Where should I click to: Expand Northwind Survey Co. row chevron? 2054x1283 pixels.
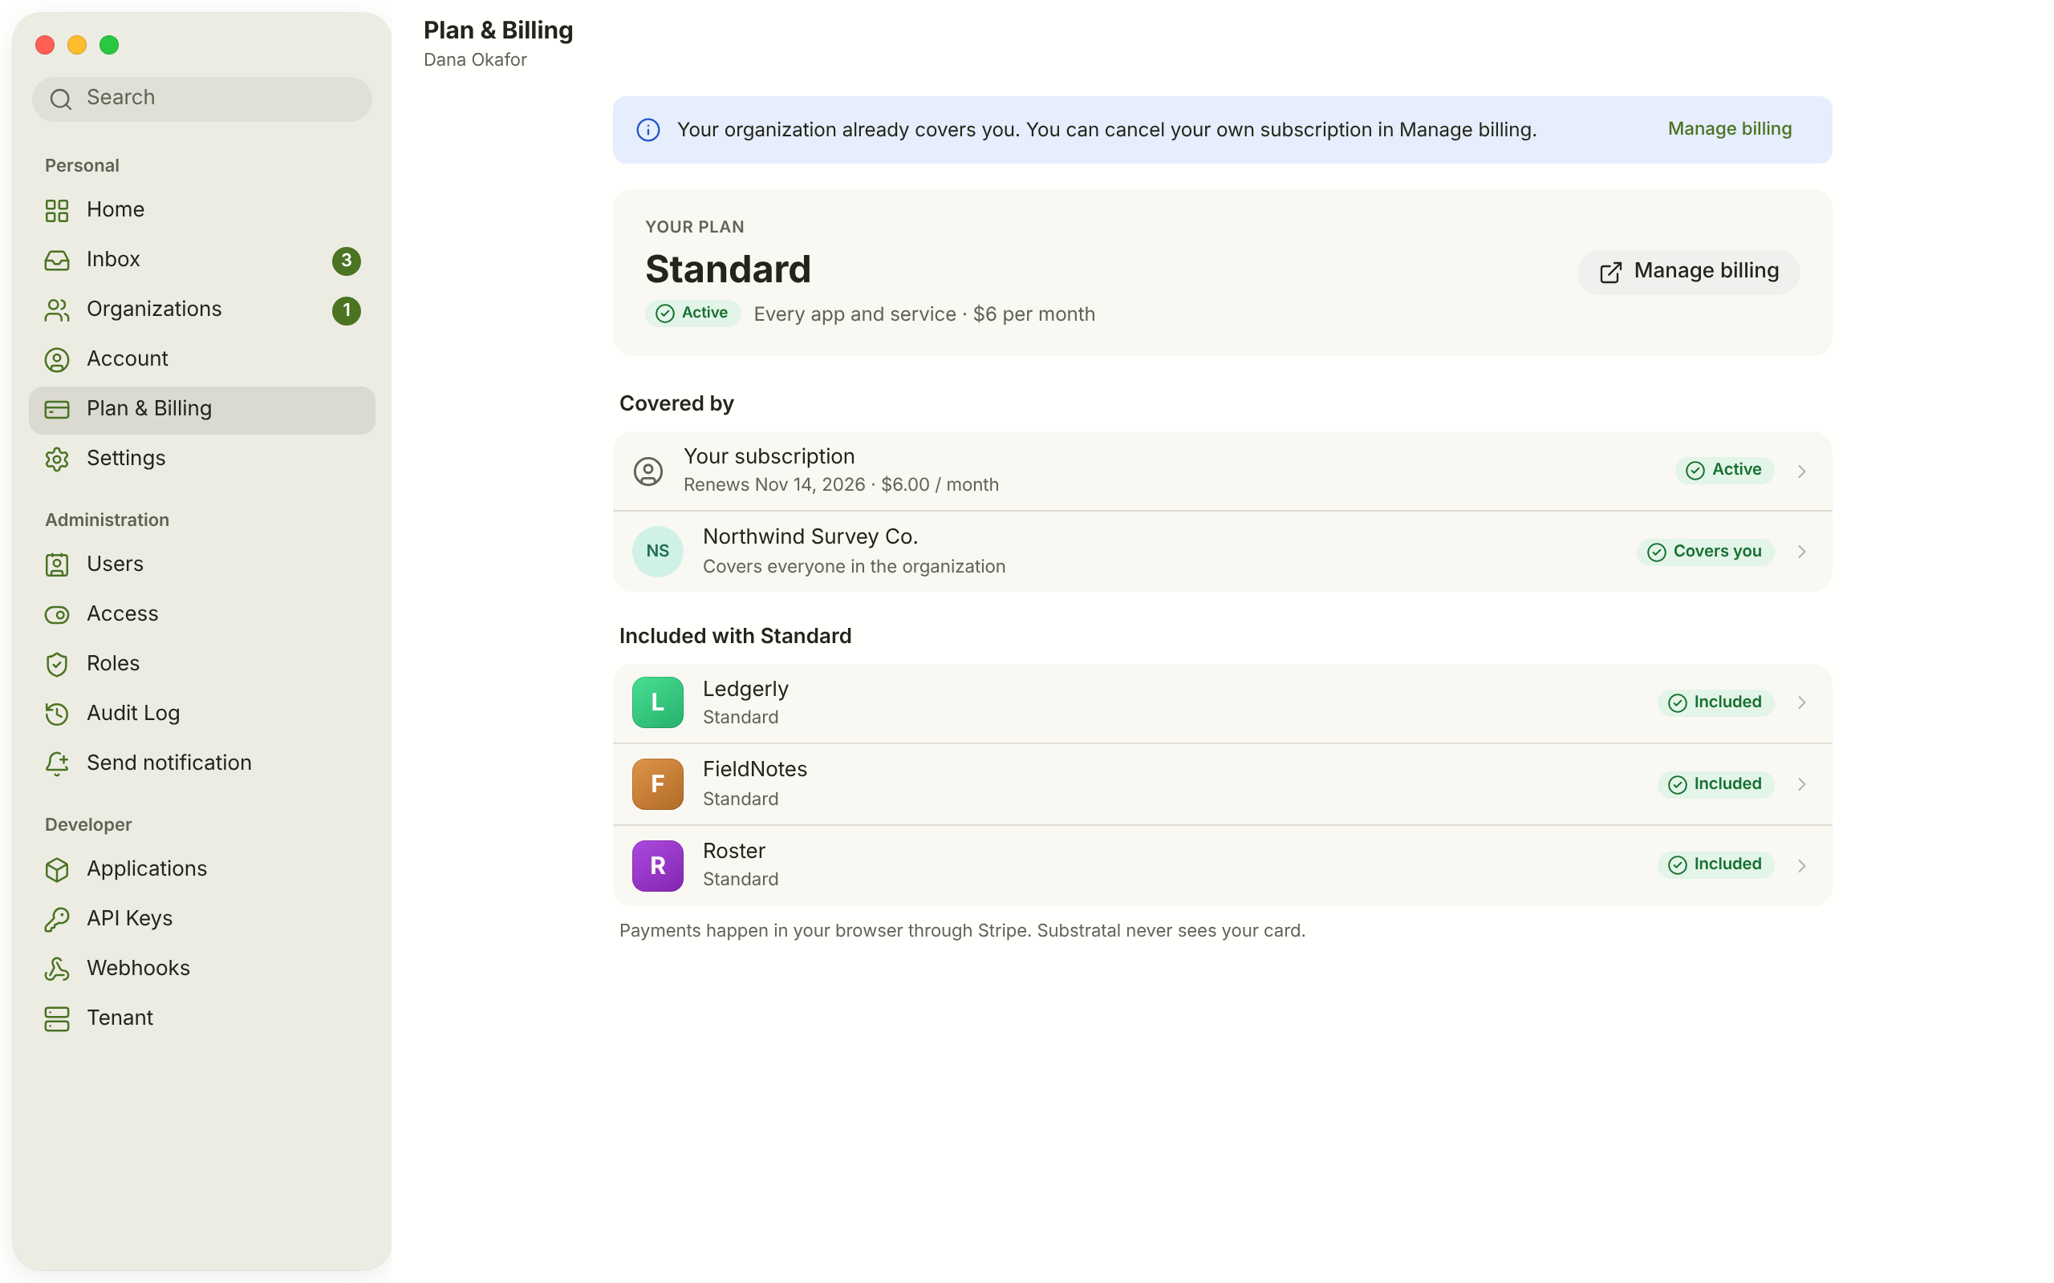1801,552
